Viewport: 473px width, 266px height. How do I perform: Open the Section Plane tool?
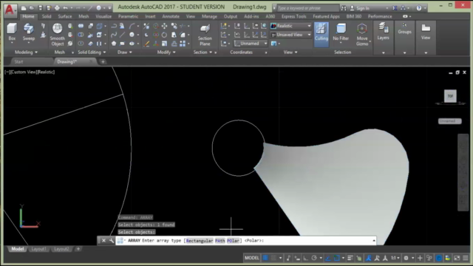point(205,35)
